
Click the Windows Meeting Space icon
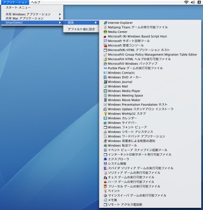[x=105, y=95]
